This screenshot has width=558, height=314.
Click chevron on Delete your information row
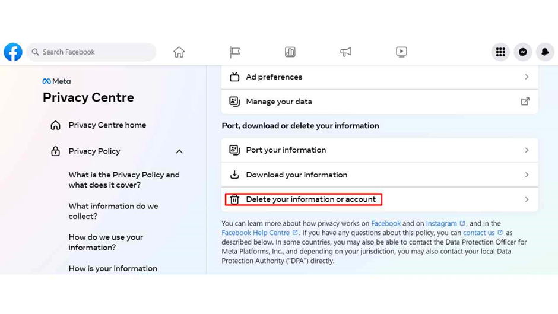pos(527,199)
